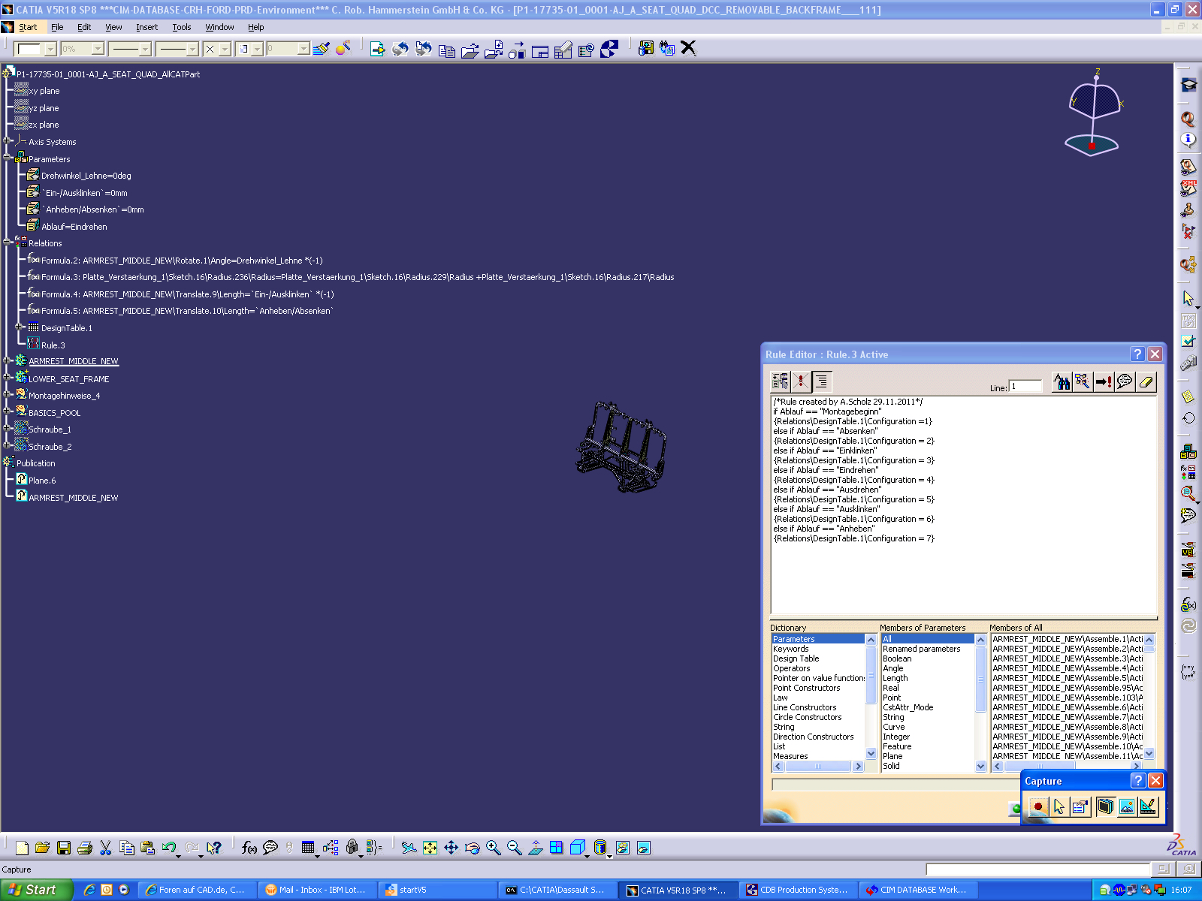1202x901 pixels.
Task: Open the File menu
Action: pyautogui.click(x=57, y=27)
